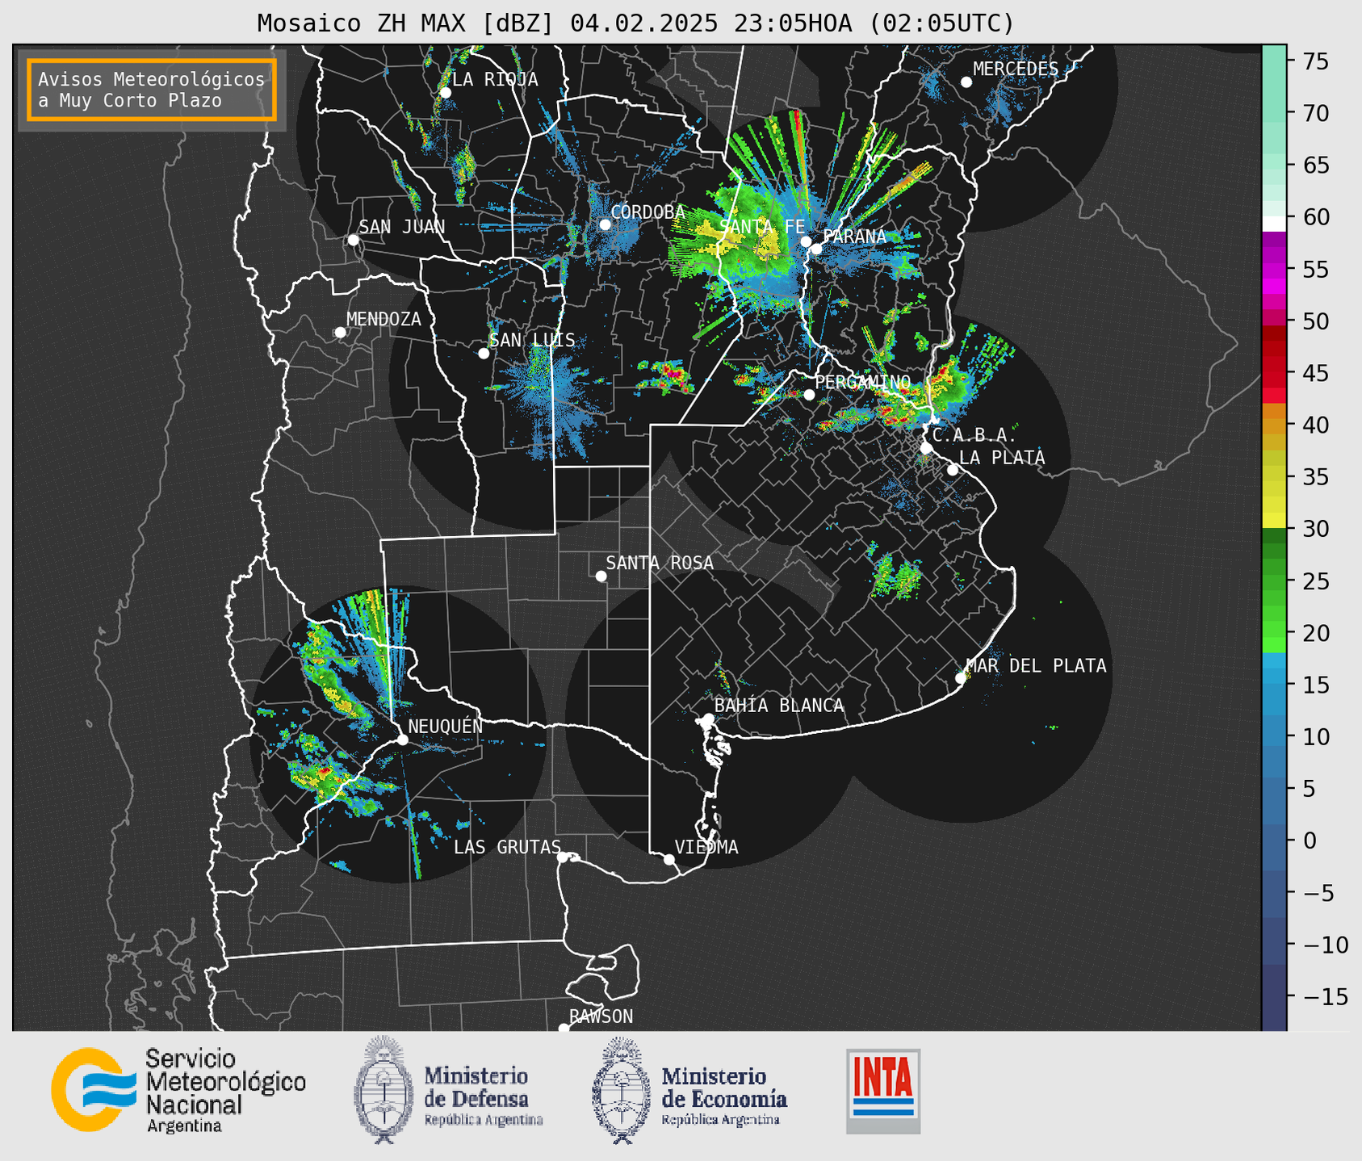The width and height of the screenshot is (1362, 1161).
Task: Click the colorbar label −15
Action: (1325, 997)
